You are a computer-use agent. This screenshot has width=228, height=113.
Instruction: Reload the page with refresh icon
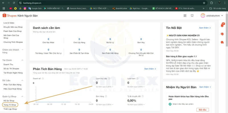(14, 3)
